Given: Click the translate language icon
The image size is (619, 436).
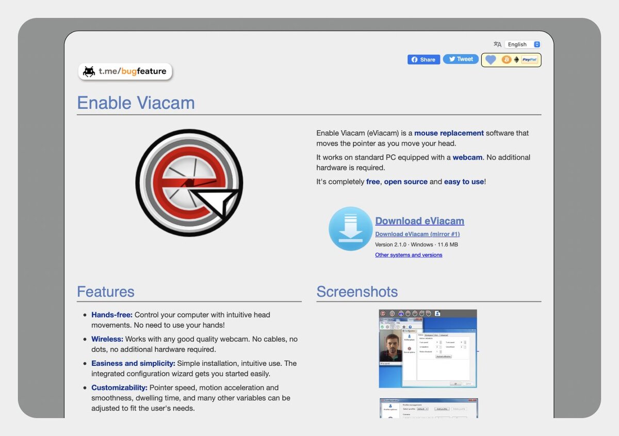Looking at the screenshot, I should pyautogui.click(x=497, y=44).
